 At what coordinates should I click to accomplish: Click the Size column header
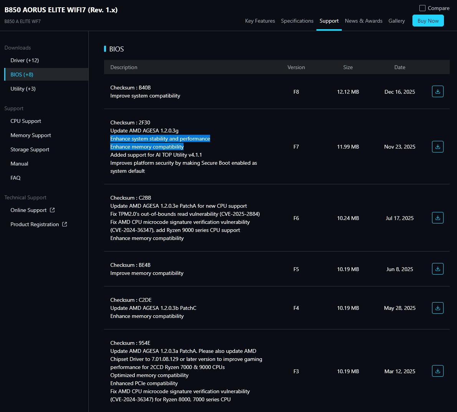pyautogui.click(x=348, y=67)
